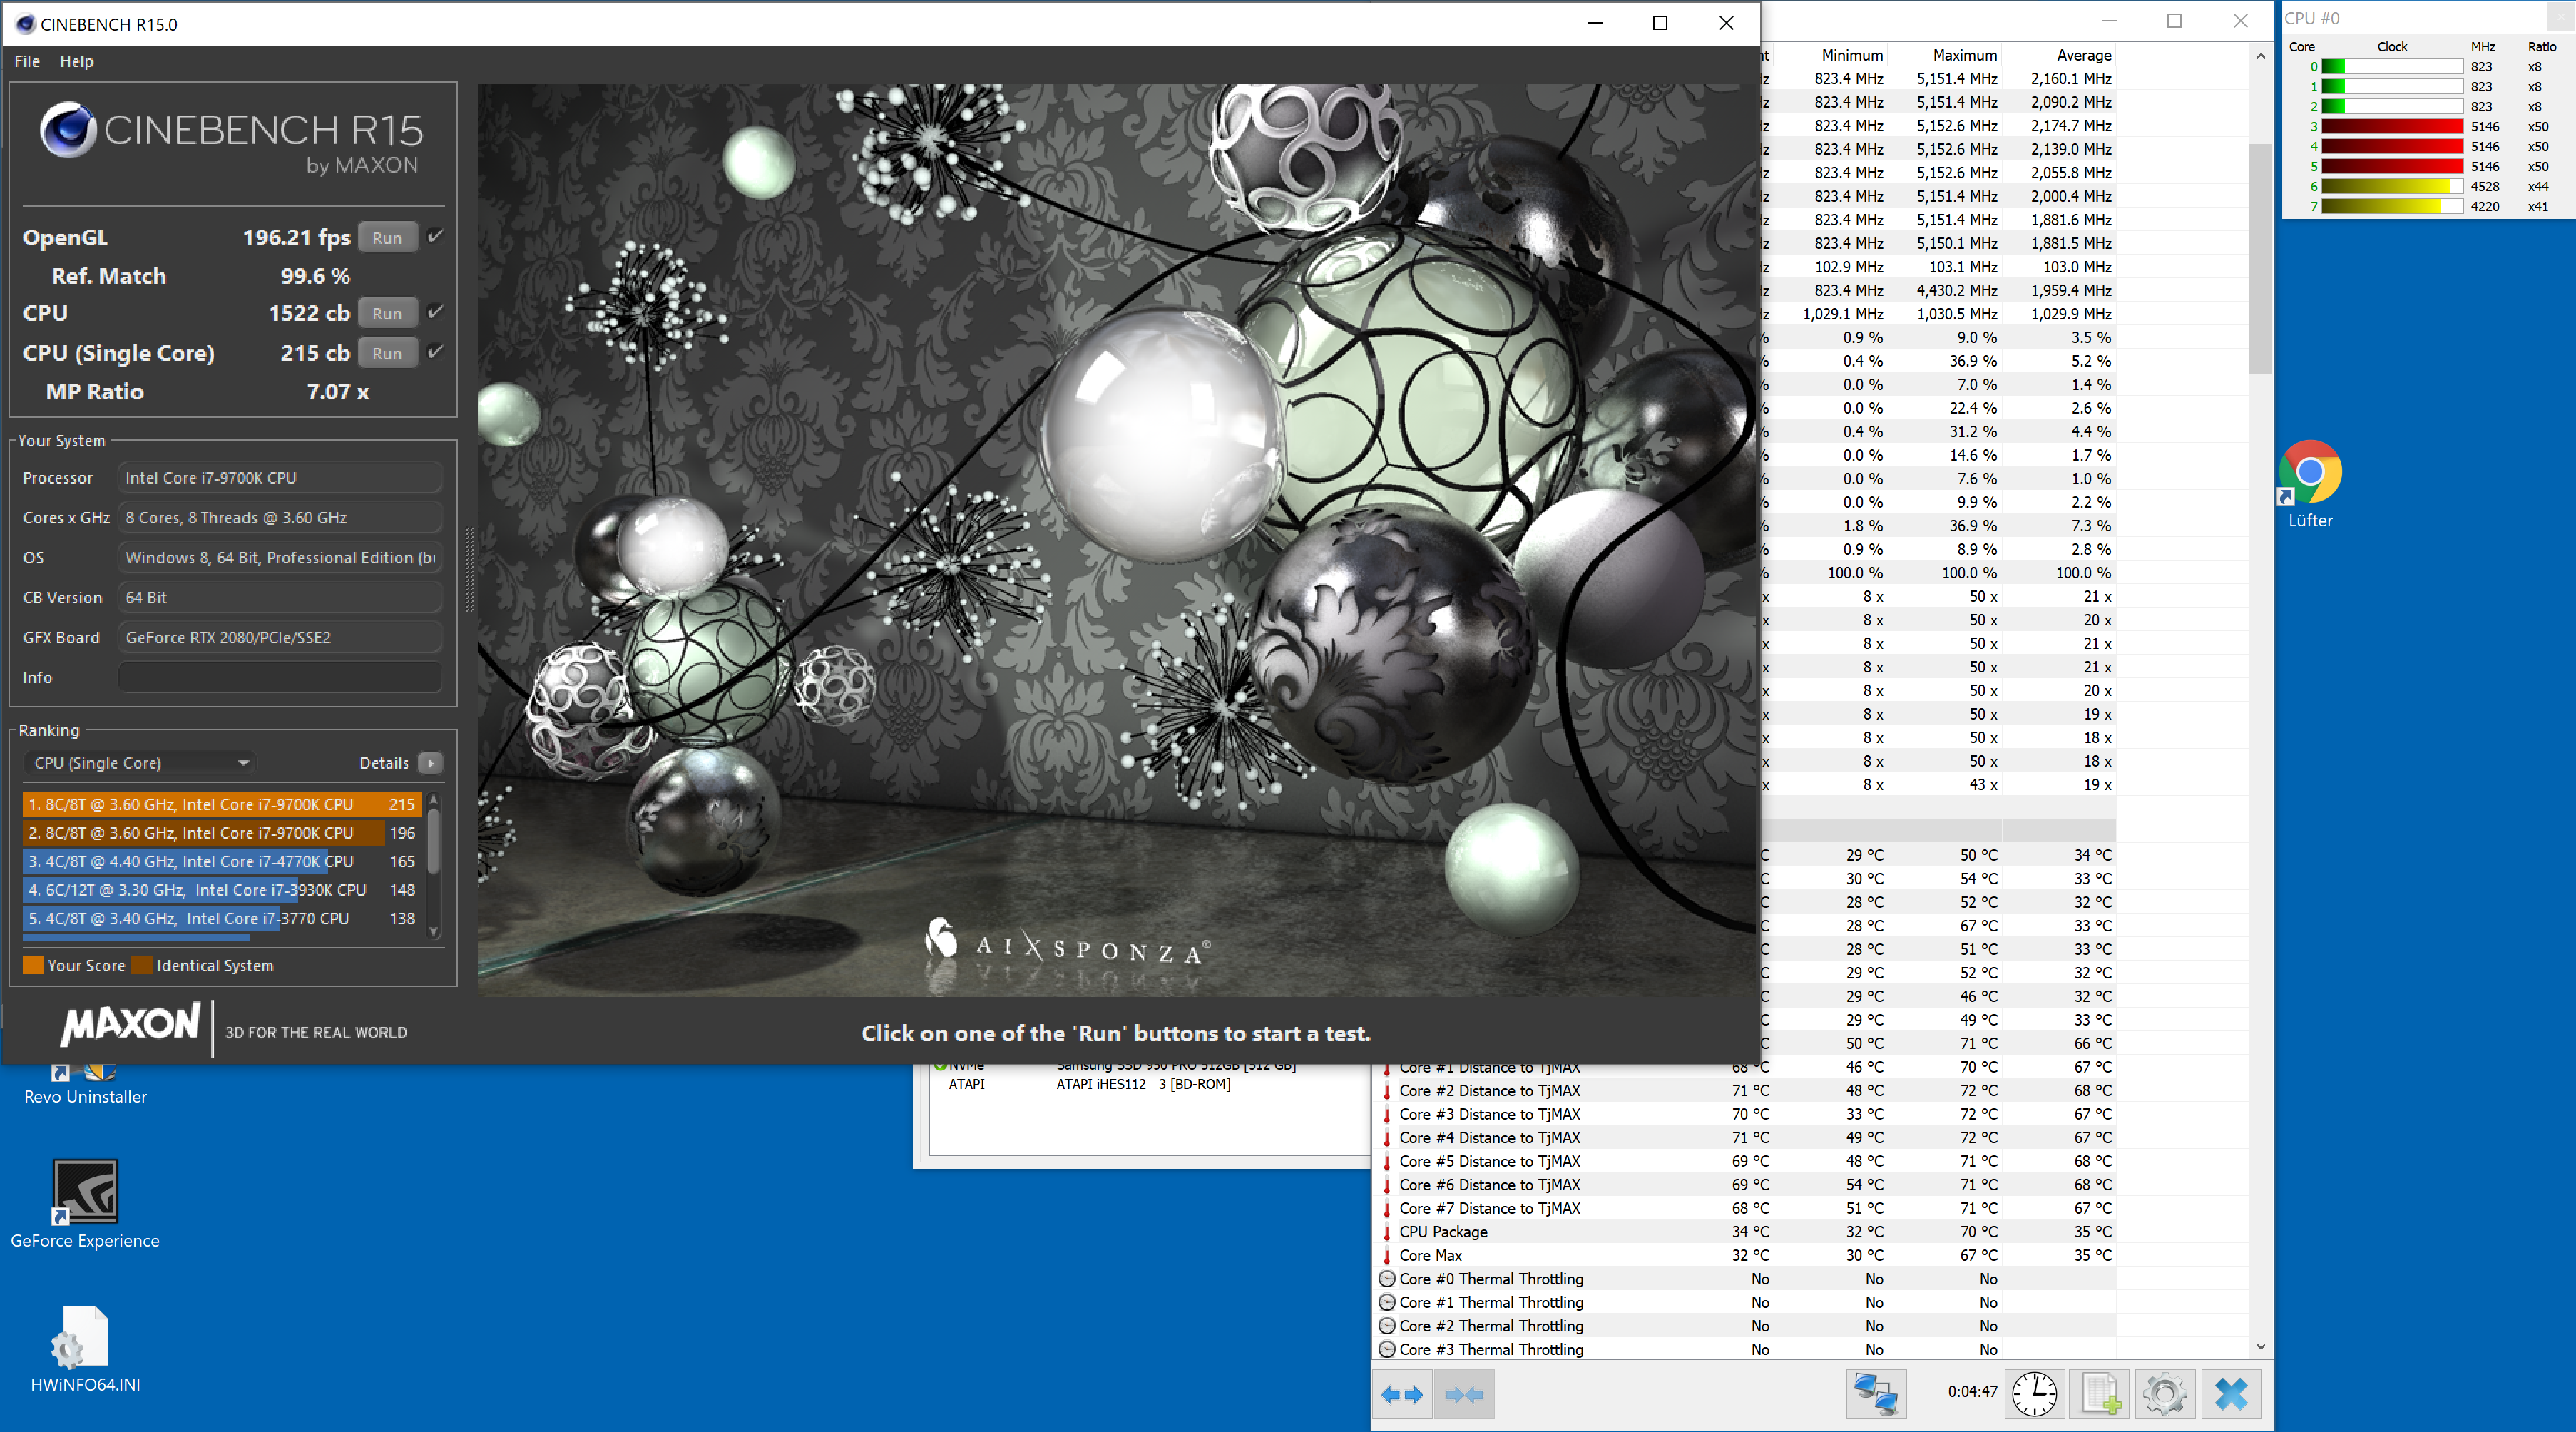Click the HWiNFO expand arrows icon
The height and width of the screenshot is (1432, 2576).
(x=1401, y=1394)
